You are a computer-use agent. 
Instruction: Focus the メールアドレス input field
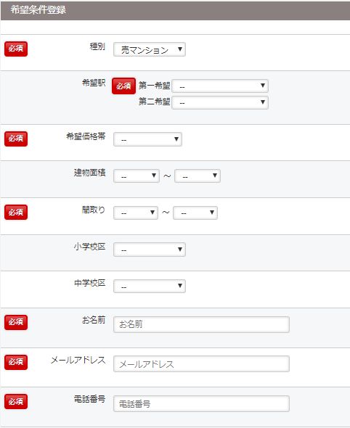click(x=201, y=364)
